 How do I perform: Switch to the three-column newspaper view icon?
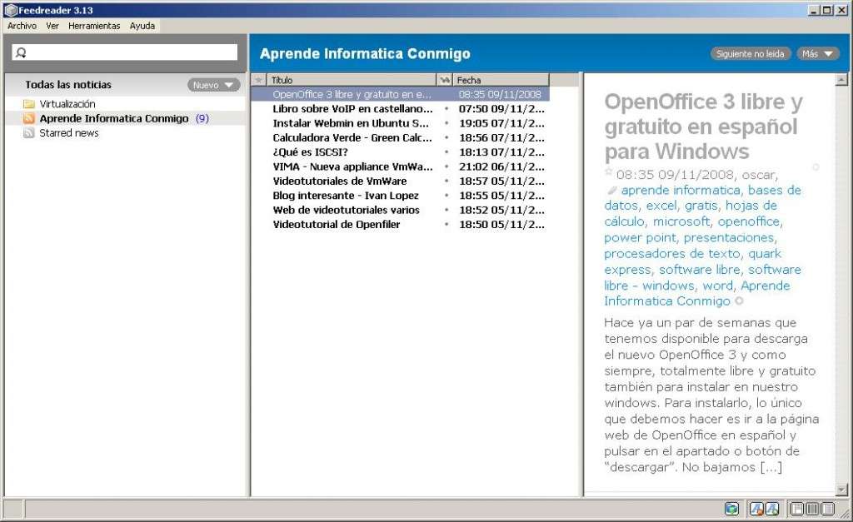(x=812, y=509)
